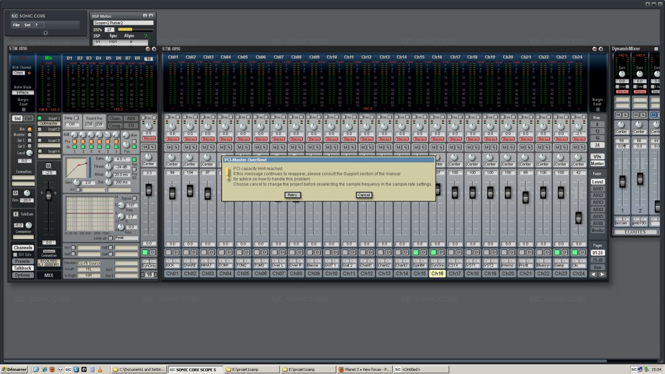The width and height of the screenshot is (665, 374).
Task: Click the master M mute icon above fader
Action: (x=48, y=165)
